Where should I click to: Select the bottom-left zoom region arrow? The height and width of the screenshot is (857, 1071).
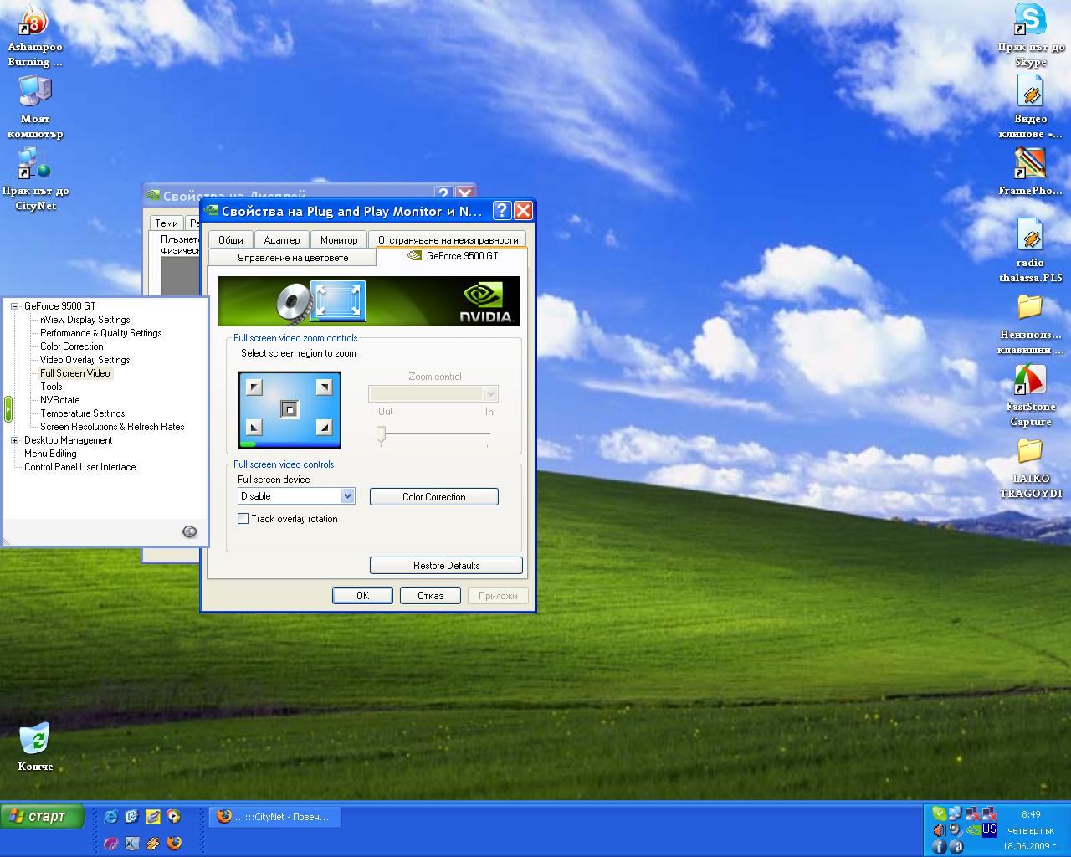[254, 428]
